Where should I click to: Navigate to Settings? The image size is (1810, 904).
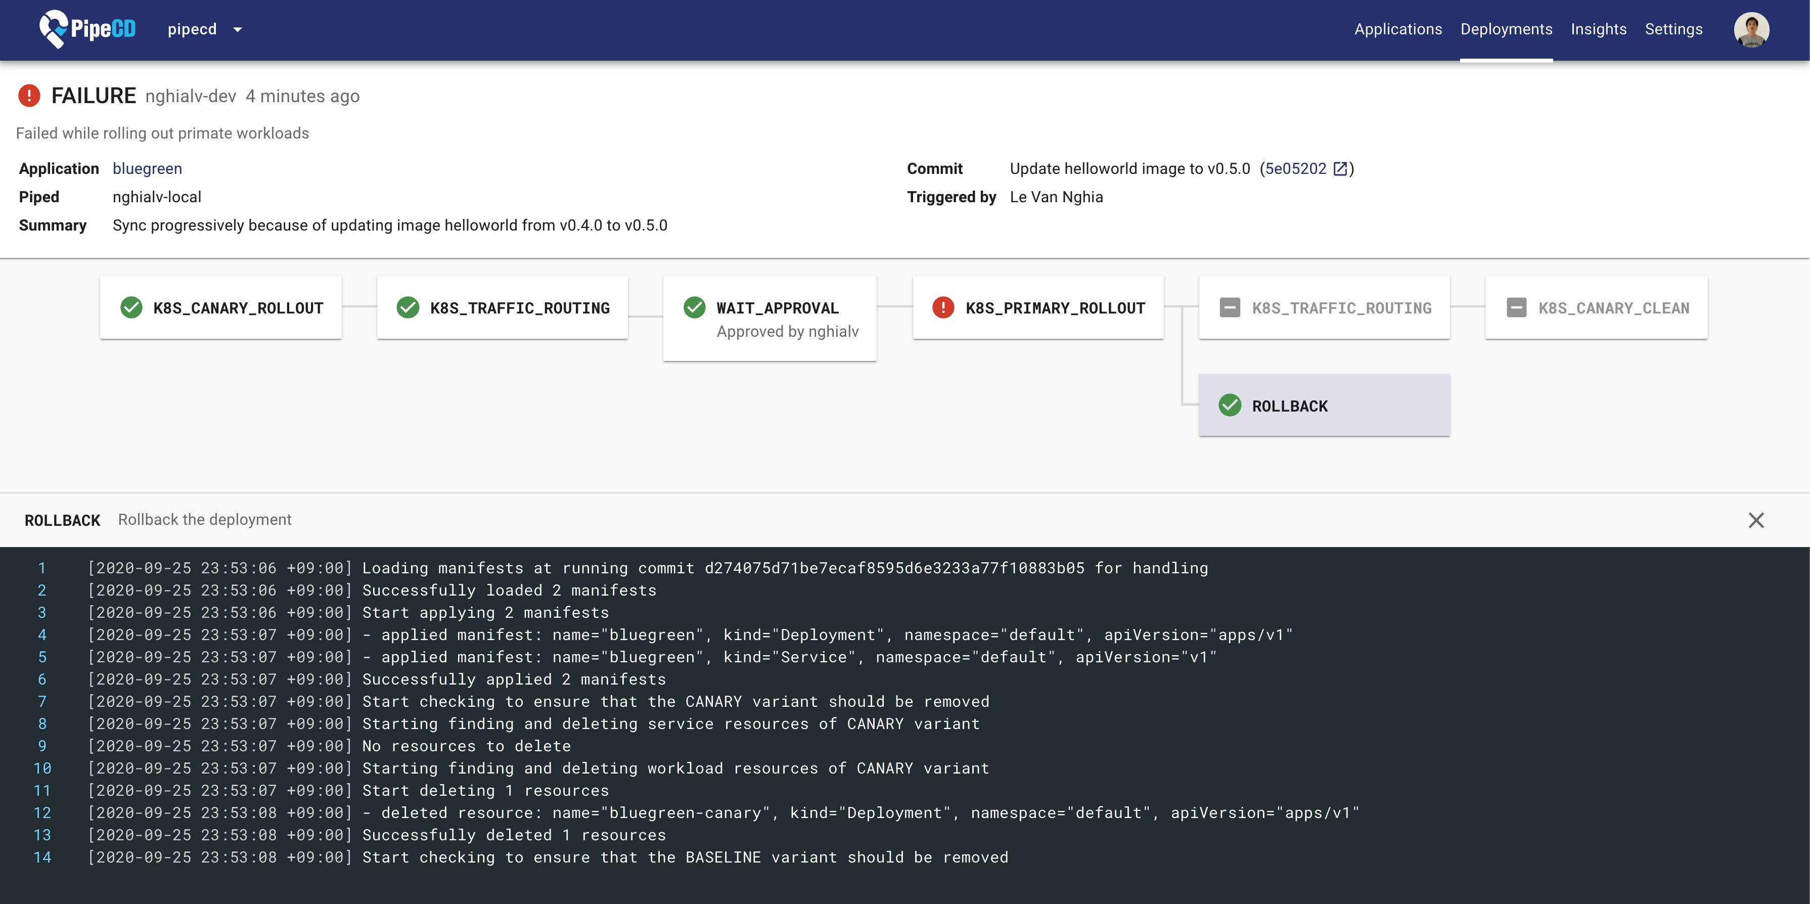tap(1673, 29)
